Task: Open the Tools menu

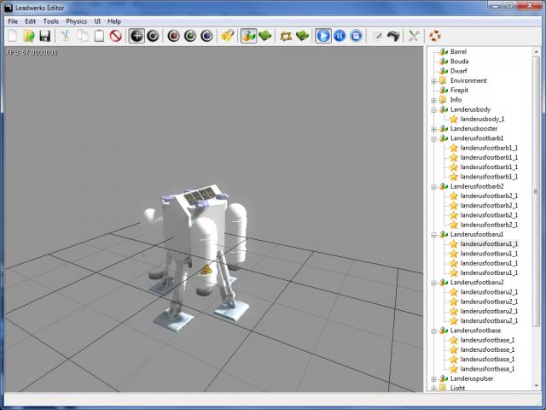Action: [x=51, y=20]
